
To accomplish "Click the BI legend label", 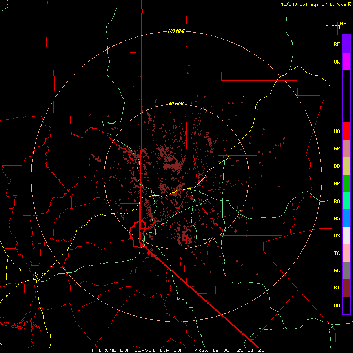I will click(337, 288).
